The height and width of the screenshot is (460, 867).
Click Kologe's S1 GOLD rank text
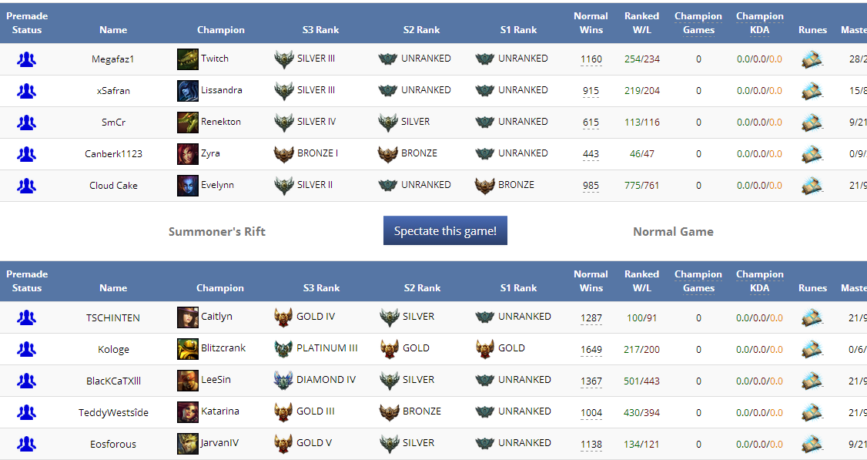click(x=511, y=348)
